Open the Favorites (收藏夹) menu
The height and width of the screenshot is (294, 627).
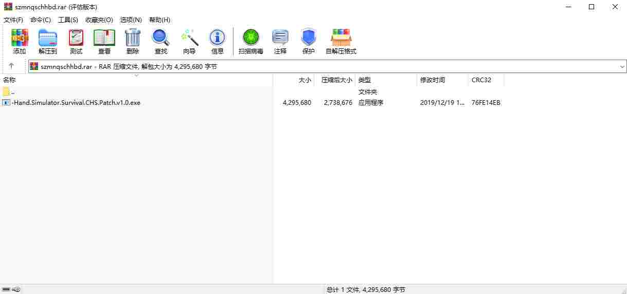tap(99, 20)
